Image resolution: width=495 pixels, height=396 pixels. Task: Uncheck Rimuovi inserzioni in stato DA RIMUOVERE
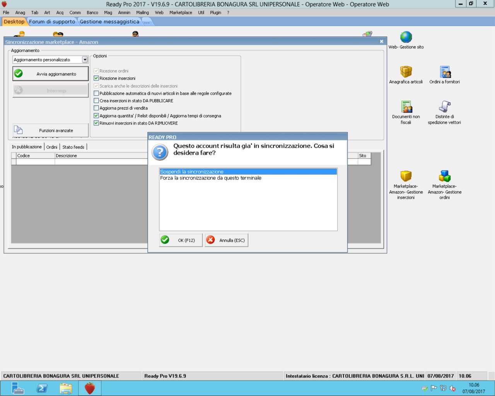96,123
